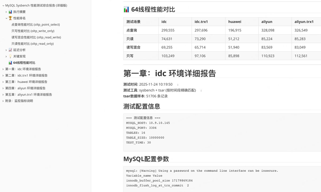Click the MYSQL_HOST: 10.9.10.145 code line
This screenshot has height=192, width=321.
pos(148,123)
